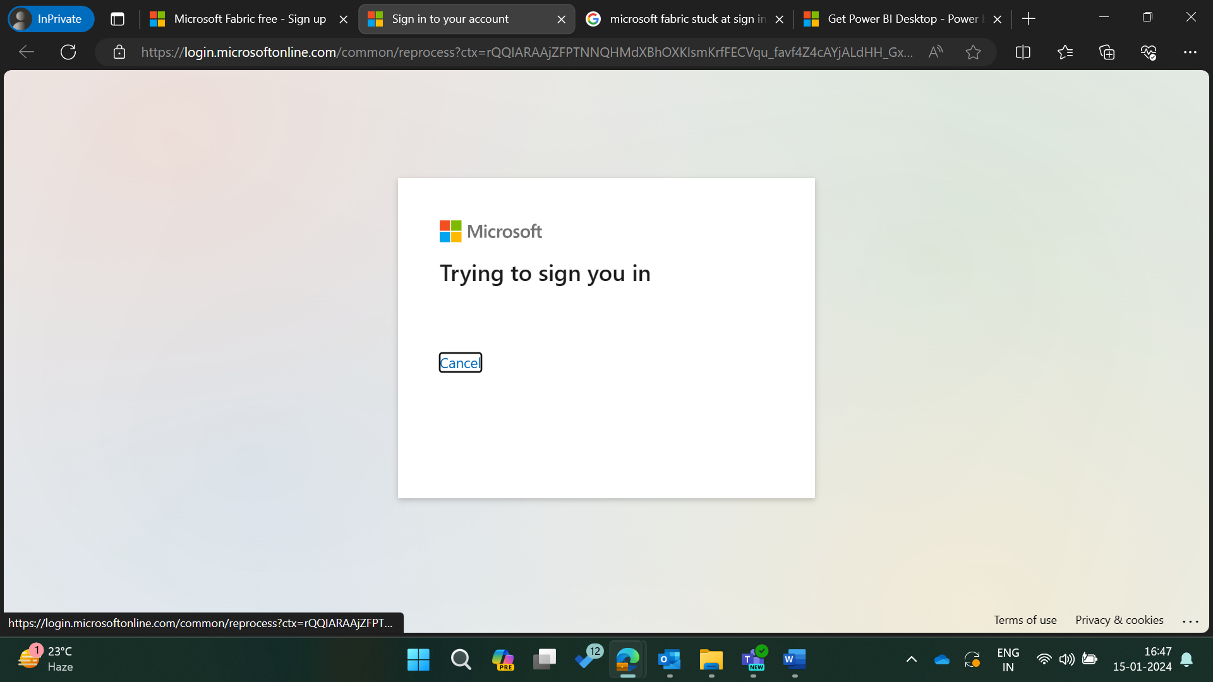Click the sync status tray icon

coord(972,660)
